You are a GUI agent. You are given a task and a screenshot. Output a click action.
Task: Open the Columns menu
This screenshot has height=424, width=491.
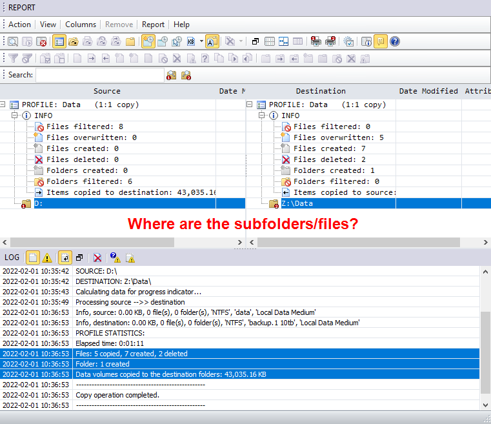(81, 25)
